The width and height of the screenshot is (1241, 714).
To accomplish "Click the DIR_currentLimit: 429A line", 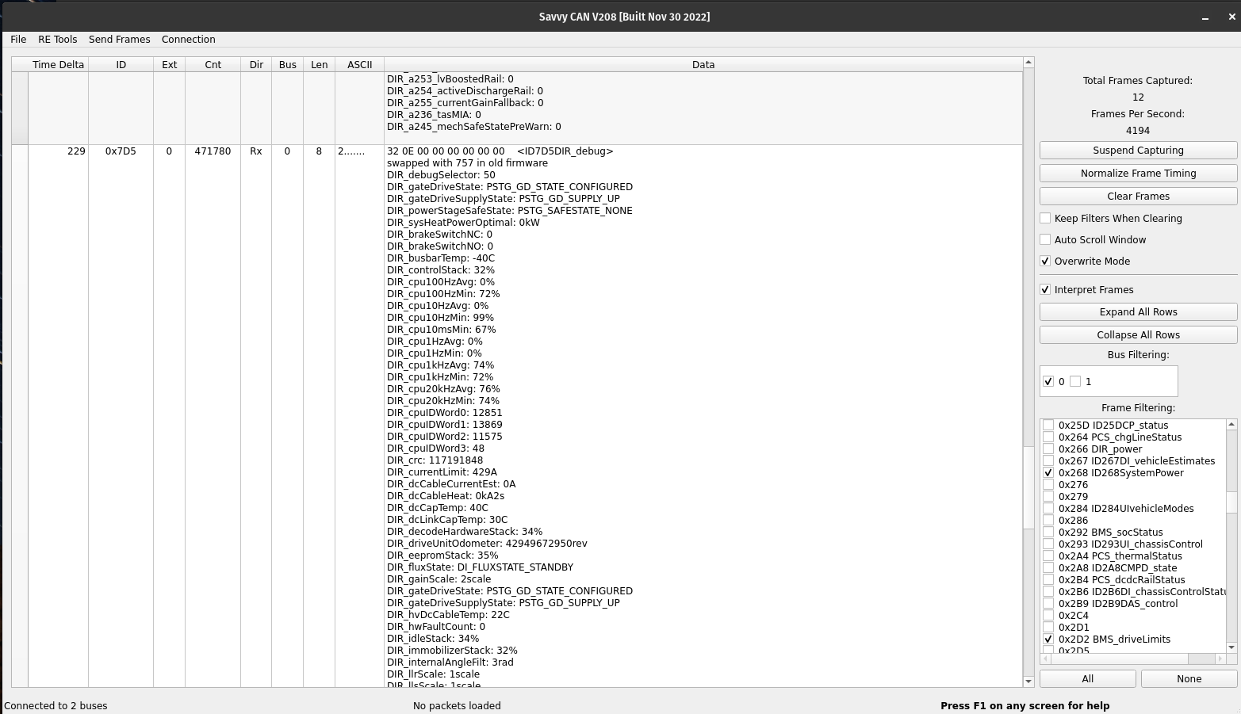I will coord(442,472).
